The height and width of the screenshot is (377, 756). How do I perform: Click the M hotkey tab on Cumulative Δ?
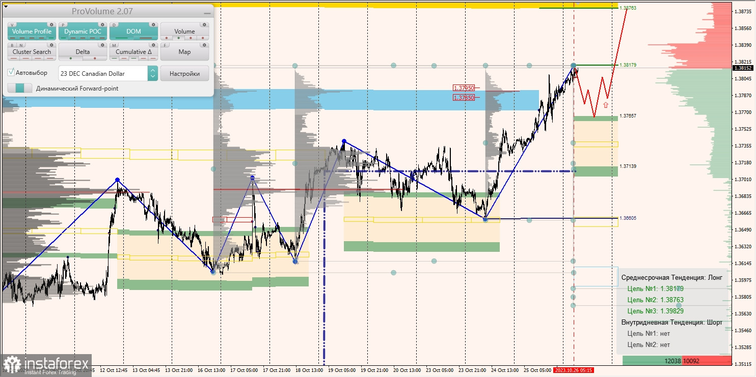pos(114,45)
